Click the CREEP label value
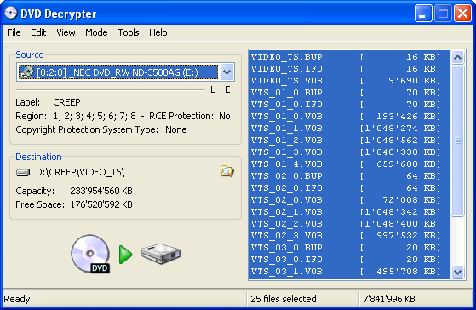The height and width of the screenshot is (310, 476). click(x=66, y=102)
